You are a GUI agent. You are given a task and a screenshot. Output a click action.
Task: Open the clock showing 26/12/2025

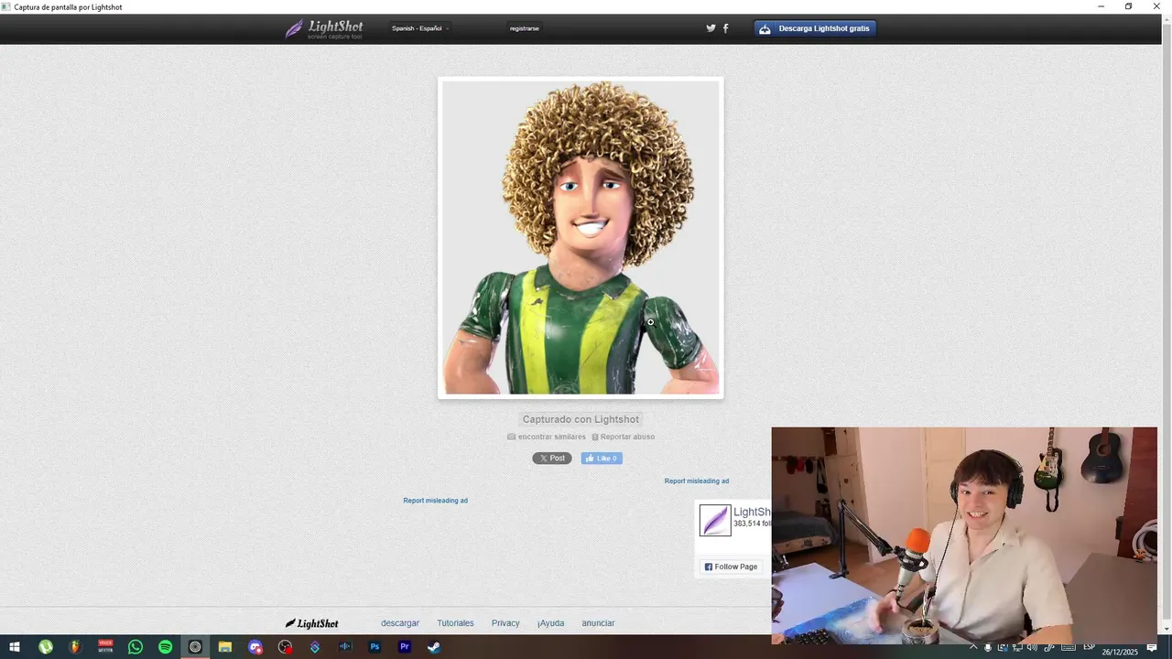(x=1120, y=652)
